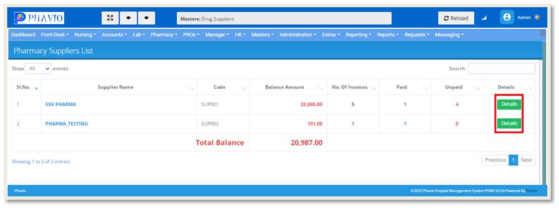
Task: Click SSK PHARMA unpaid count 4
Action: [457, 105]
